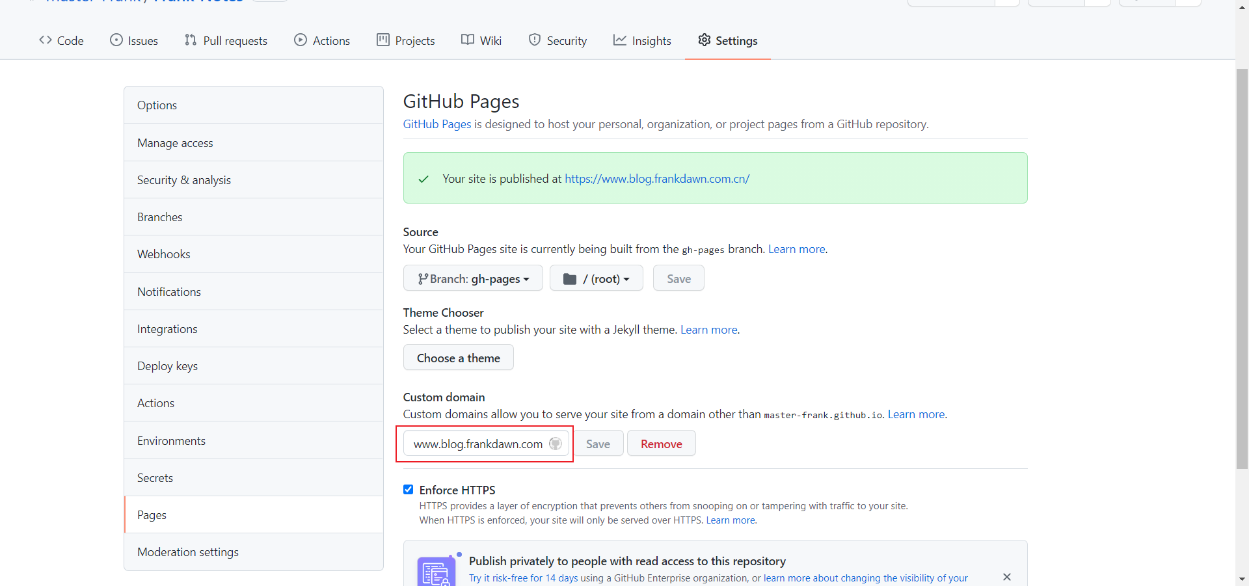Screen dimensions: 1249x586
Task: Open the Security & analysis sidebar item
Action: tap(254, 180)
